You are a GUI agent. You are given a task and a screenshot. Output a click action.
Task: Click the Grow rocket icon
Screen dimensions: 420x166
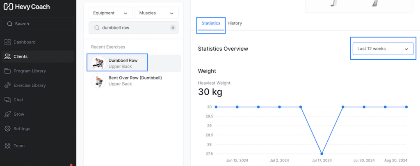click(7, 114)
